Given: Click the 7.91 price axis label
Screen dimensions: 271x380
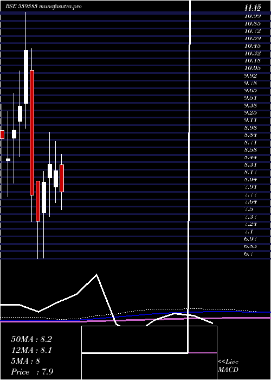Looking at the screenshot, I should tap(250, 187).
